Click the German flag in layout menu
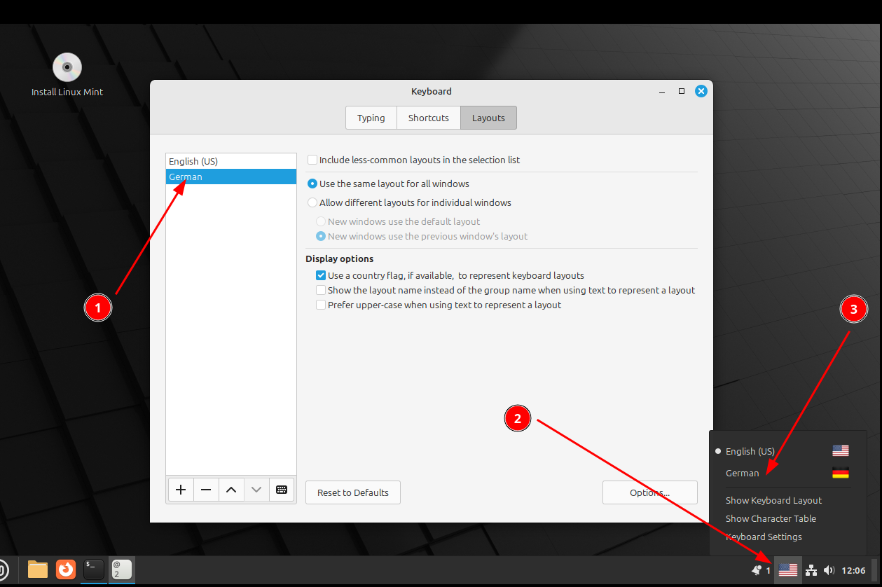 [x=840, y=473]
